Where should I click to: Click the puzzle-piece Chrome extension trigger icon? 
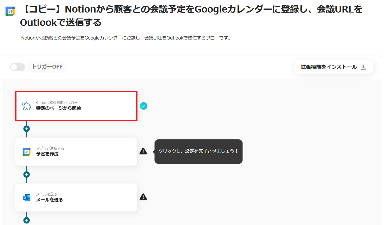(27, 106)
